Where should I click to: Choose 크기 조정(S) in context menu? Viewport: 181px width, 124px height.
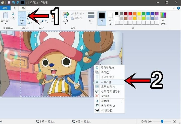[x=109, y=106]
